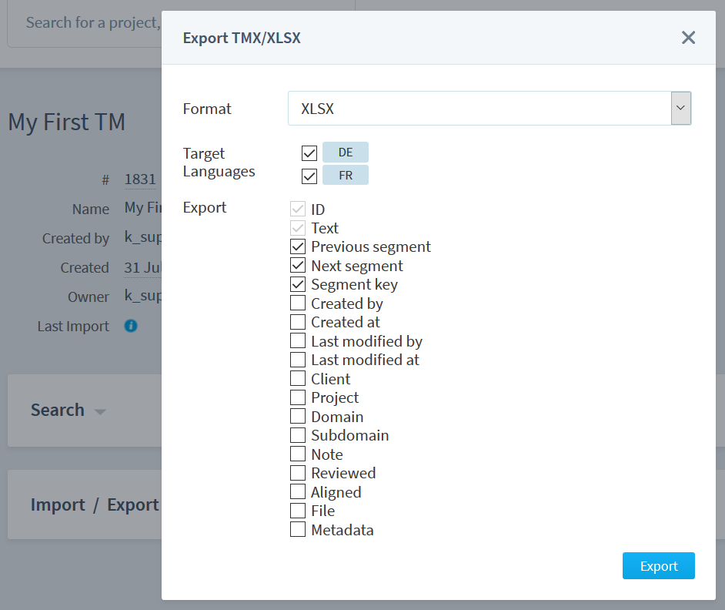Tick the File export checkbox
This screenshot has height=610, width=725.
pyautogui.click(x=298, y=511)
